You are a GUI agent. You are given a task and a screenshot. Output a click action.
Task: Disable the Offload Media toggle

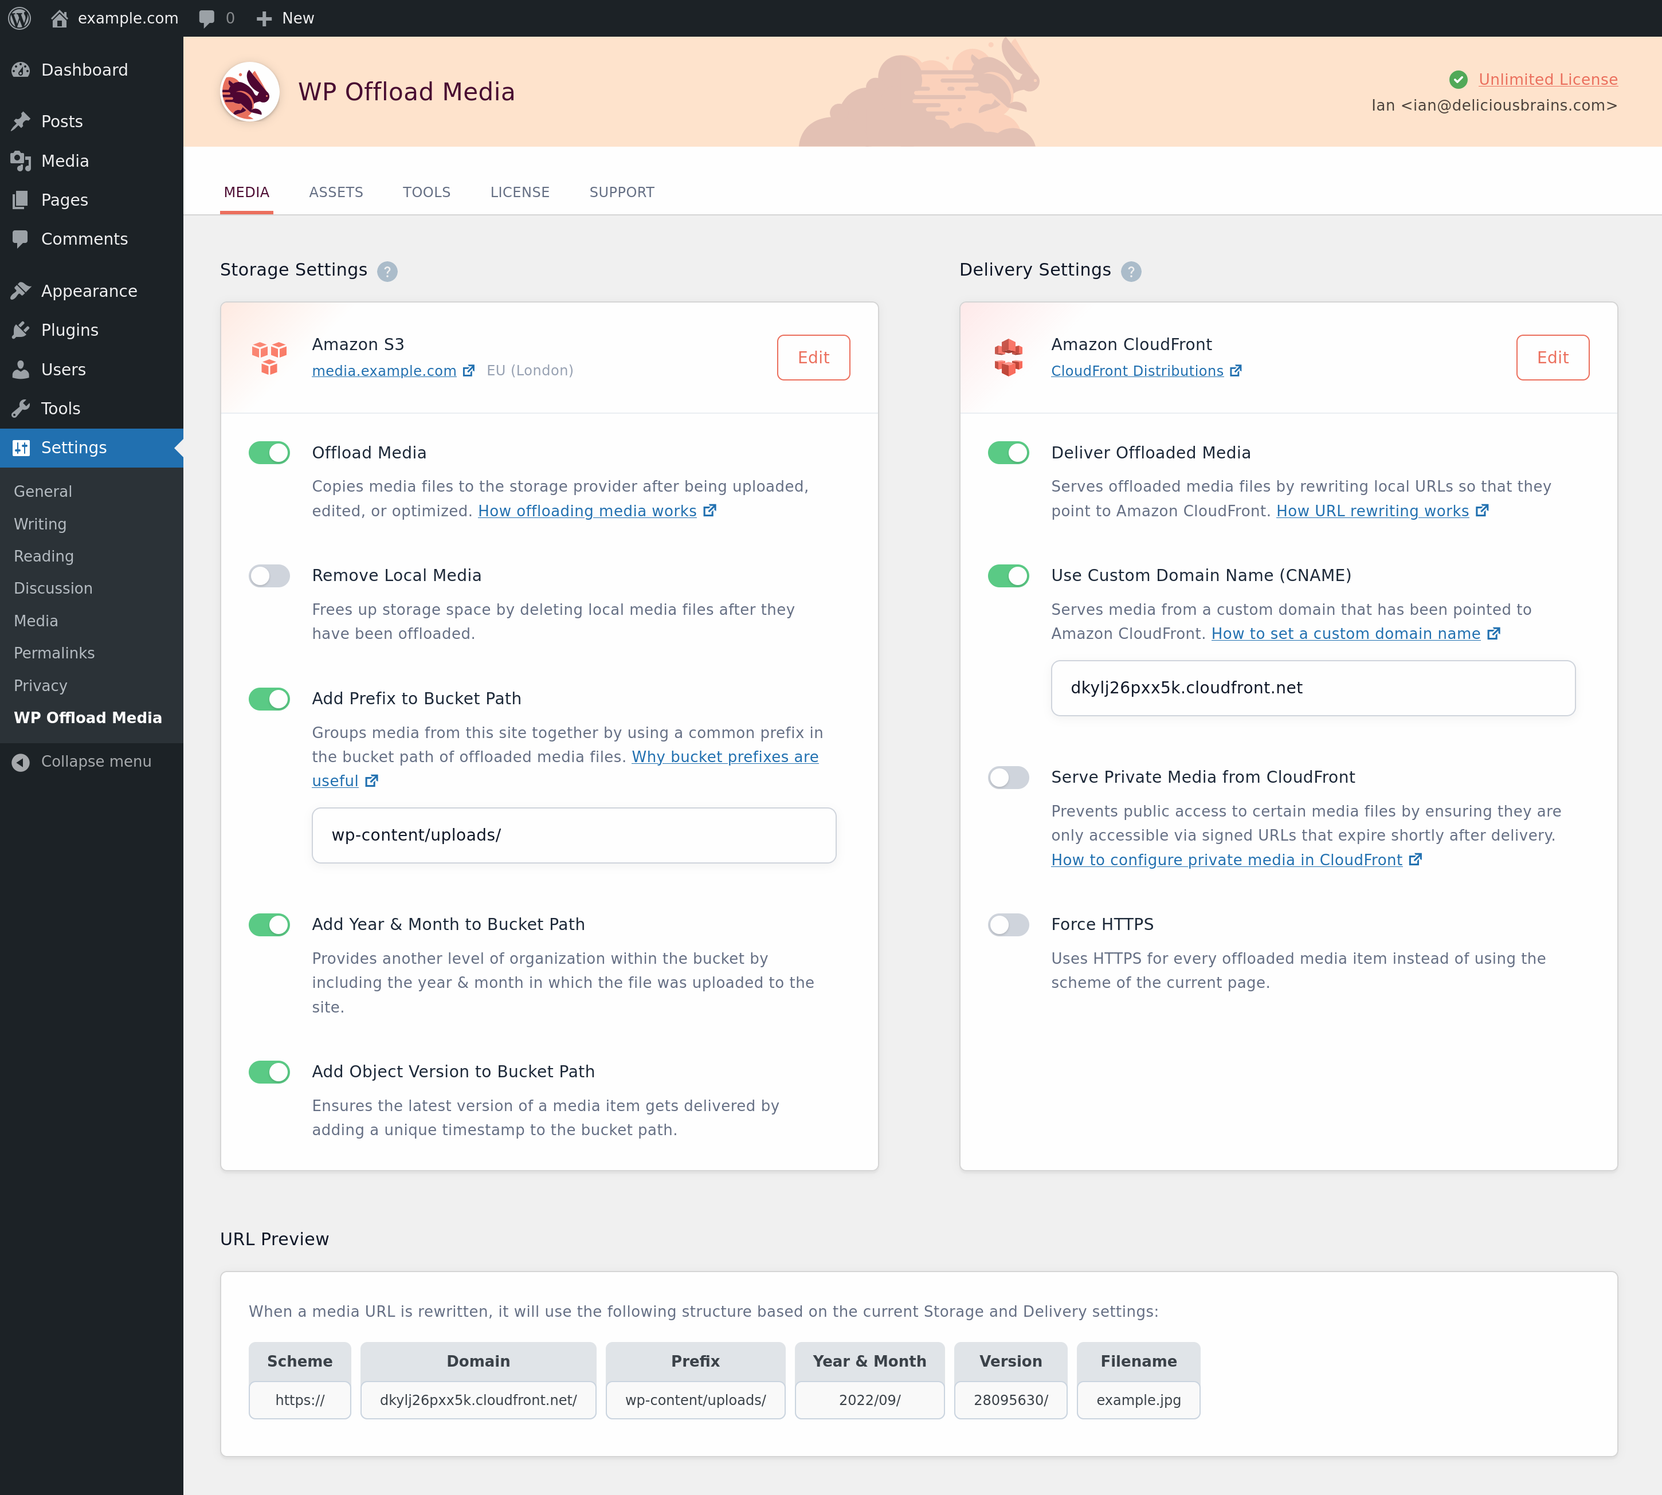point(269,452)
